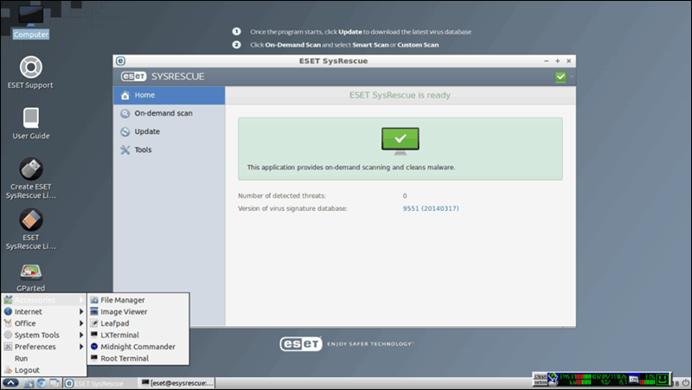Click the 'Number of detected threats:' label
The width and height of the screenshot is (692, 390).
tap(282, 196)
